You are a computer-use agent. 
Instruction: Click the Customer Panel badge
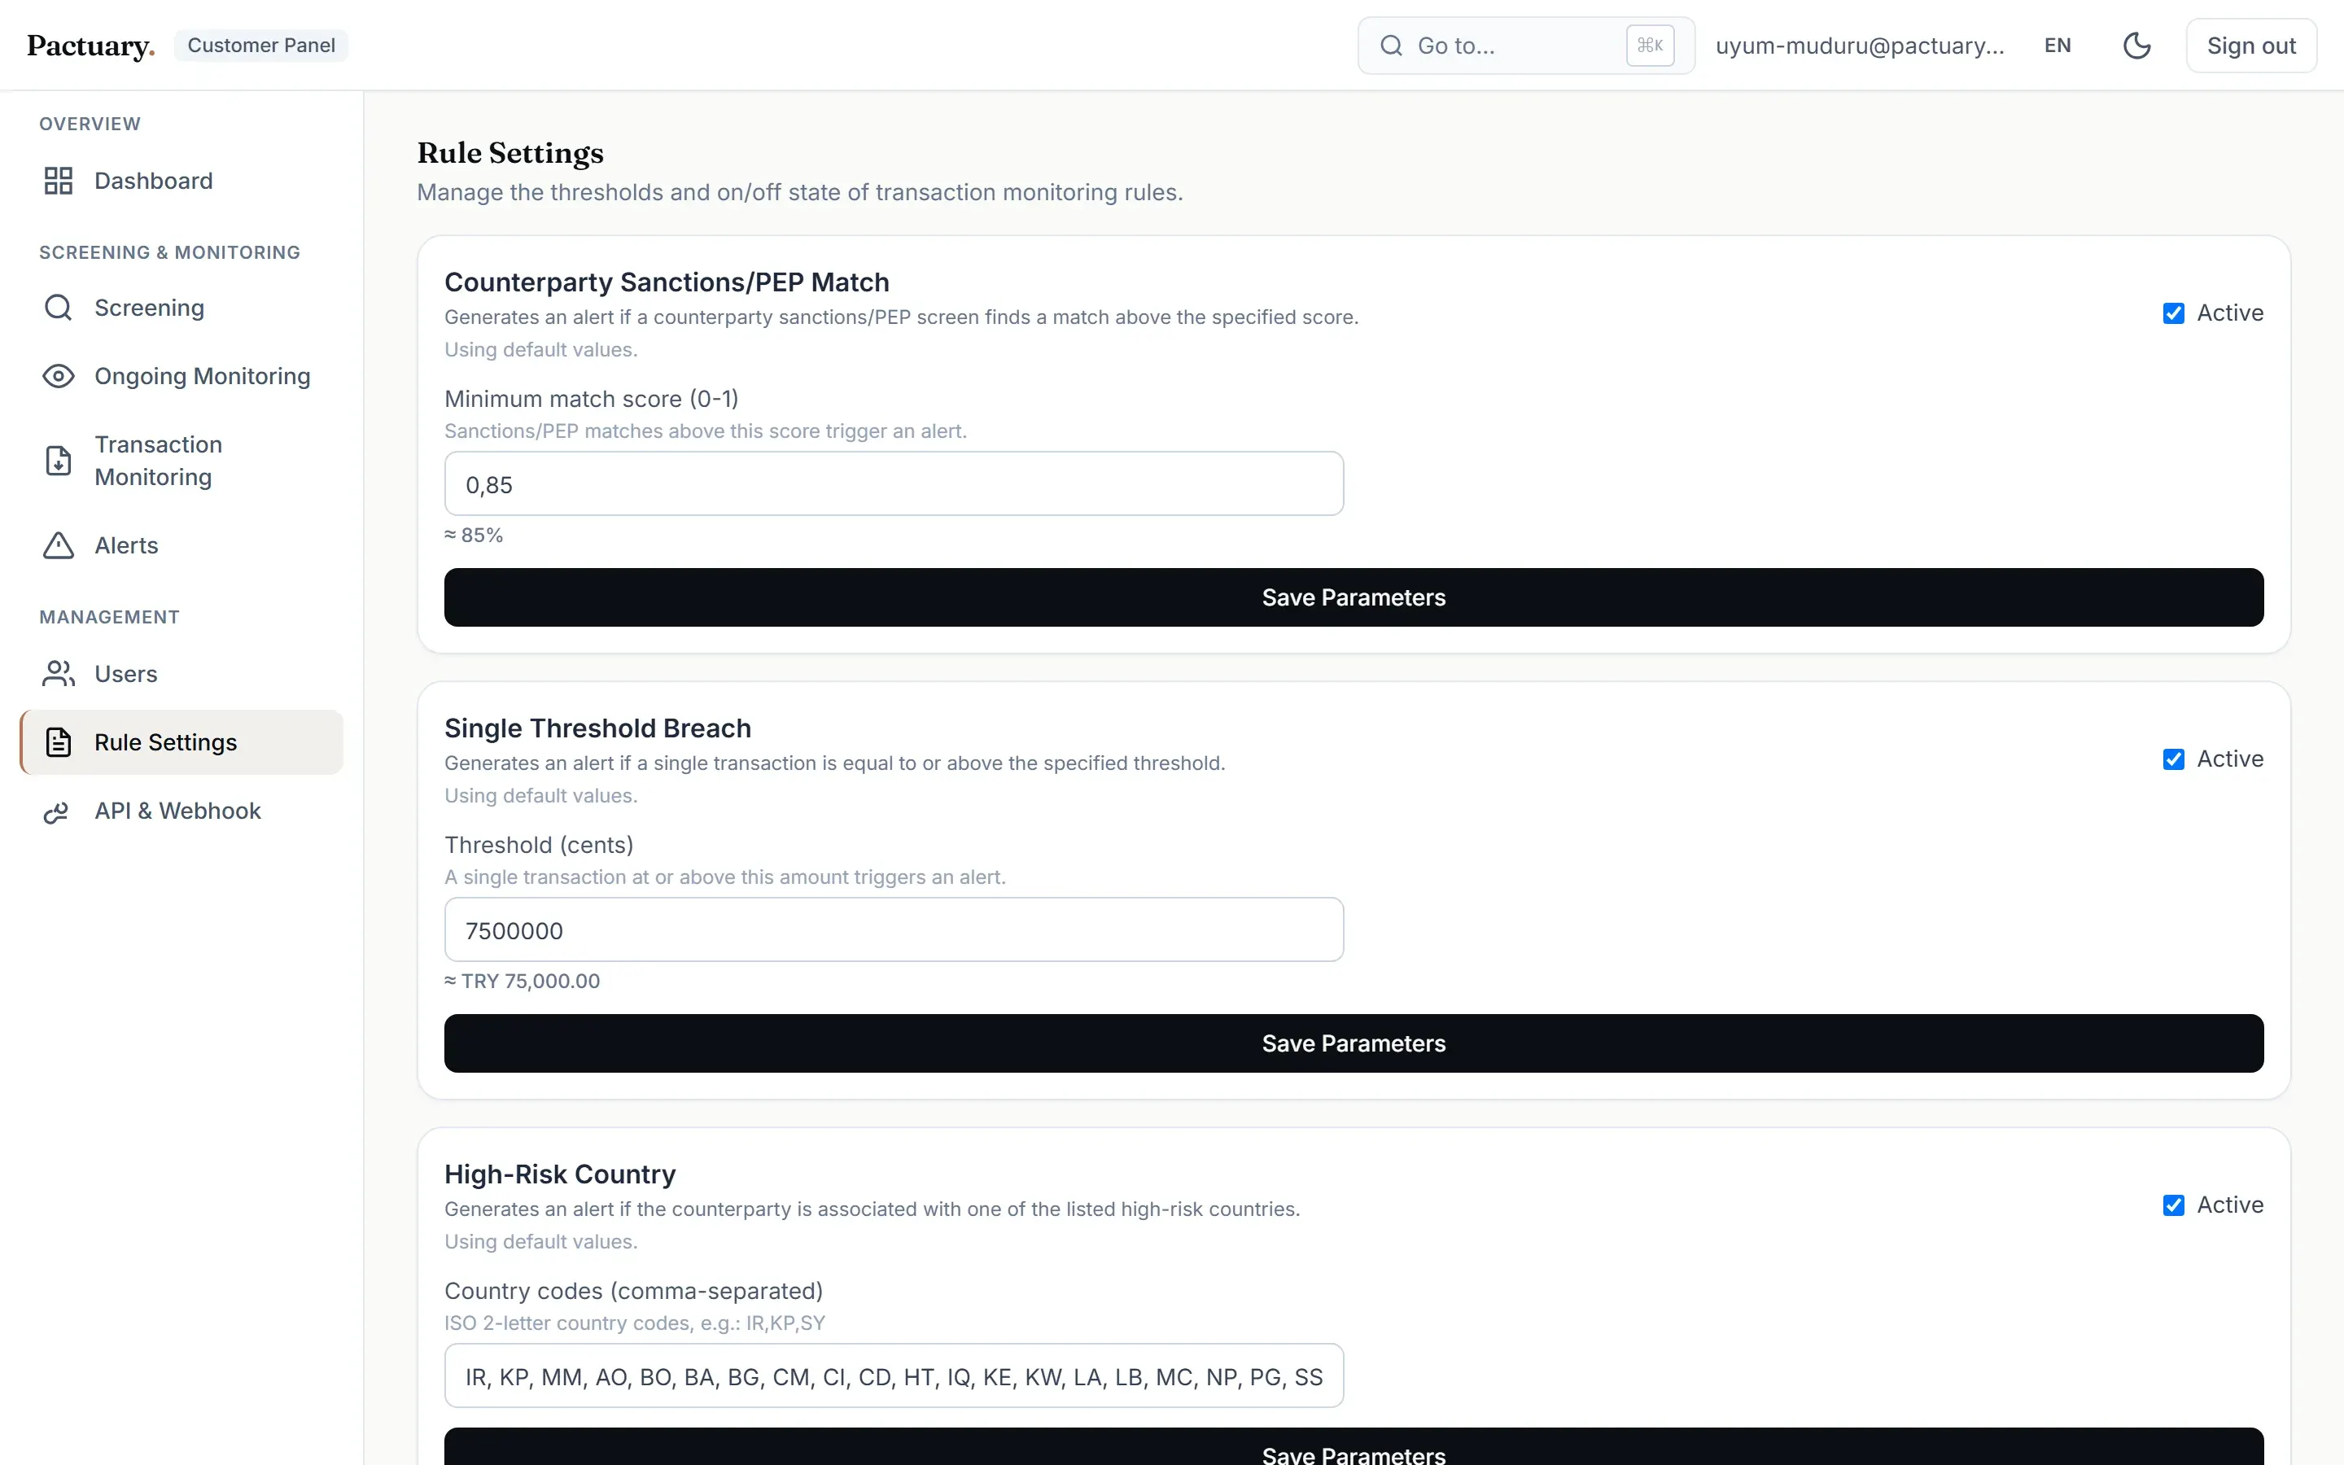[261, 46]
